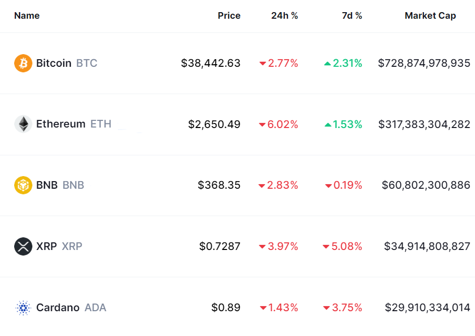475x336 pixels.
Task: Click the BNB price $368.35
Action: pyautogui.click(x=219, y=185)
